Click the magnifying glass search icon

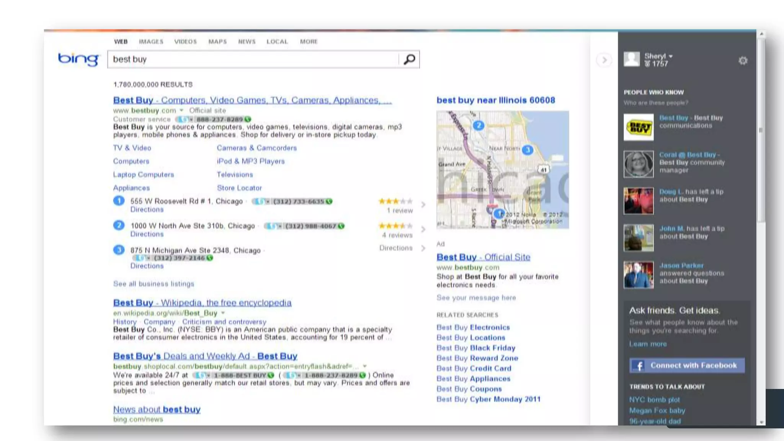tap(409, 59)
